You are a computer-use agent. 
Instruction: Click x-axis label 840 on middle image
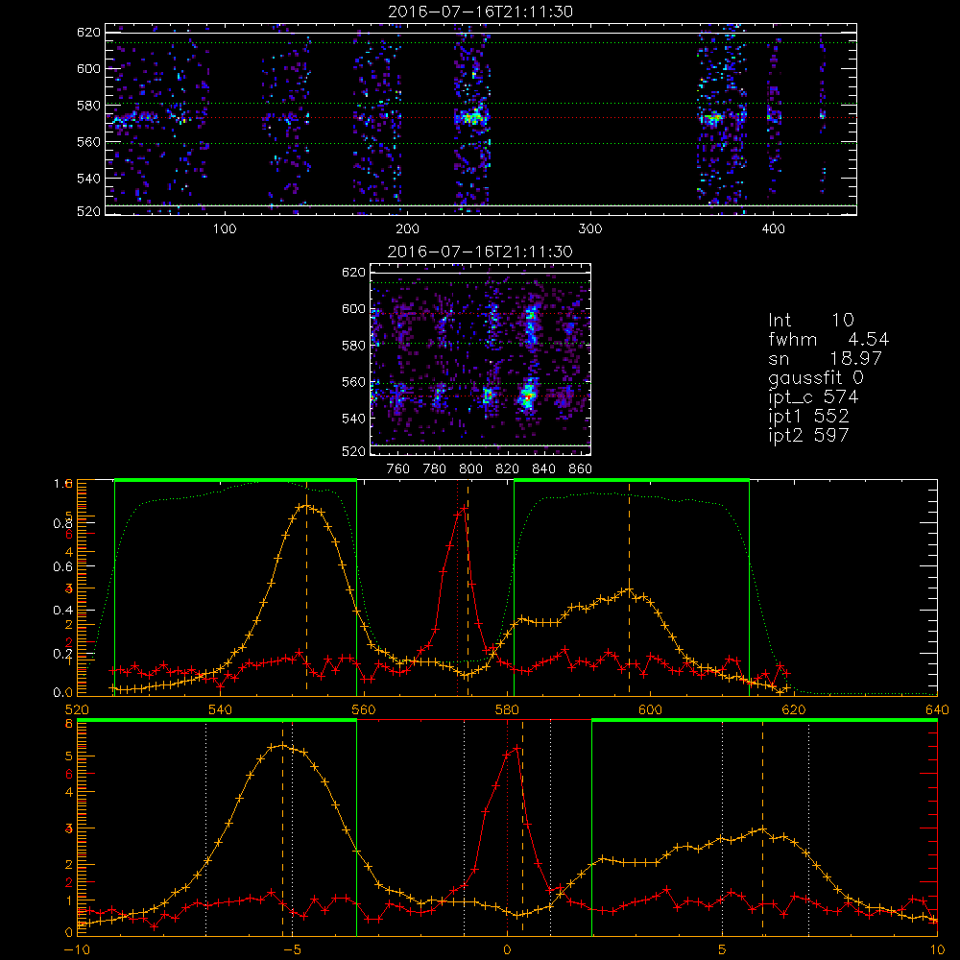pyautogui.click(x=543, y=469)
